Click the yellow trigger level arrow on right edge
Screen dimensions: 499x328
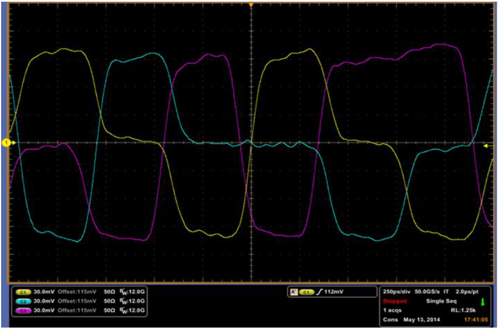486,146
